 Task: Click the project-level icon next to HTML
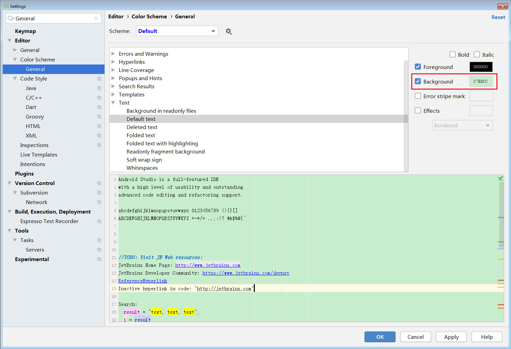tap(99, 126)
